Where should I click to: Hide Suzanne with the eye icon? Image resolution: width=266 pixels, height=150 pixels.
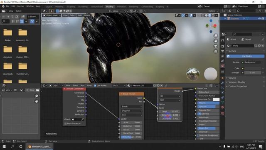[x=259, y=18]
